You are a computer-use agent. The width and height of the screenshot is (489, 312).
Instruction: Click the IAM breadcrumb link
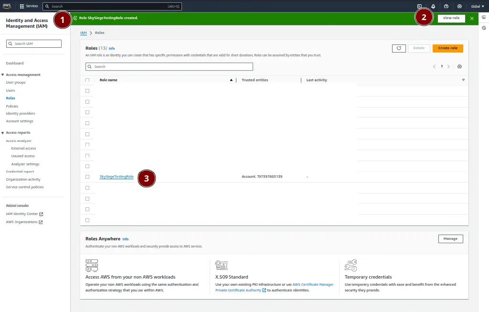point(83,33)
